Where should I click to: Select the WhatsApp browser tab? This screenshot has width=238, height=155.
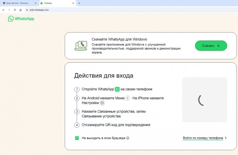click(x=58, y=3)
